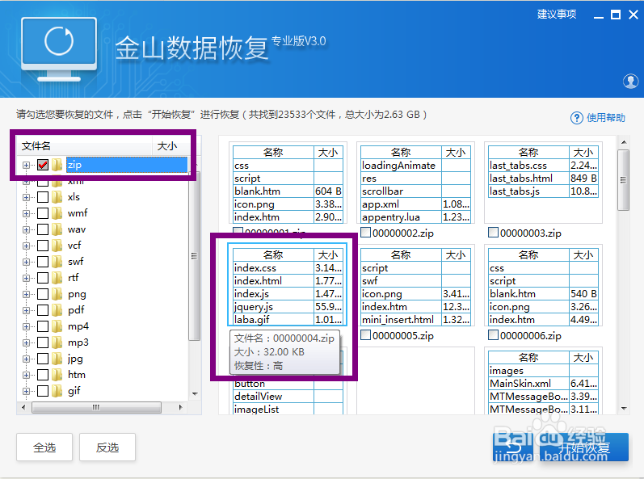Select the 00000005.zip preview thumbnail
The image size is (644, 479).
(415, 285)
